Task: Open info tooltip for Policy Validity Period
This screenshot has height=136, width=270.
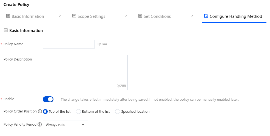Action: (39, 124)
